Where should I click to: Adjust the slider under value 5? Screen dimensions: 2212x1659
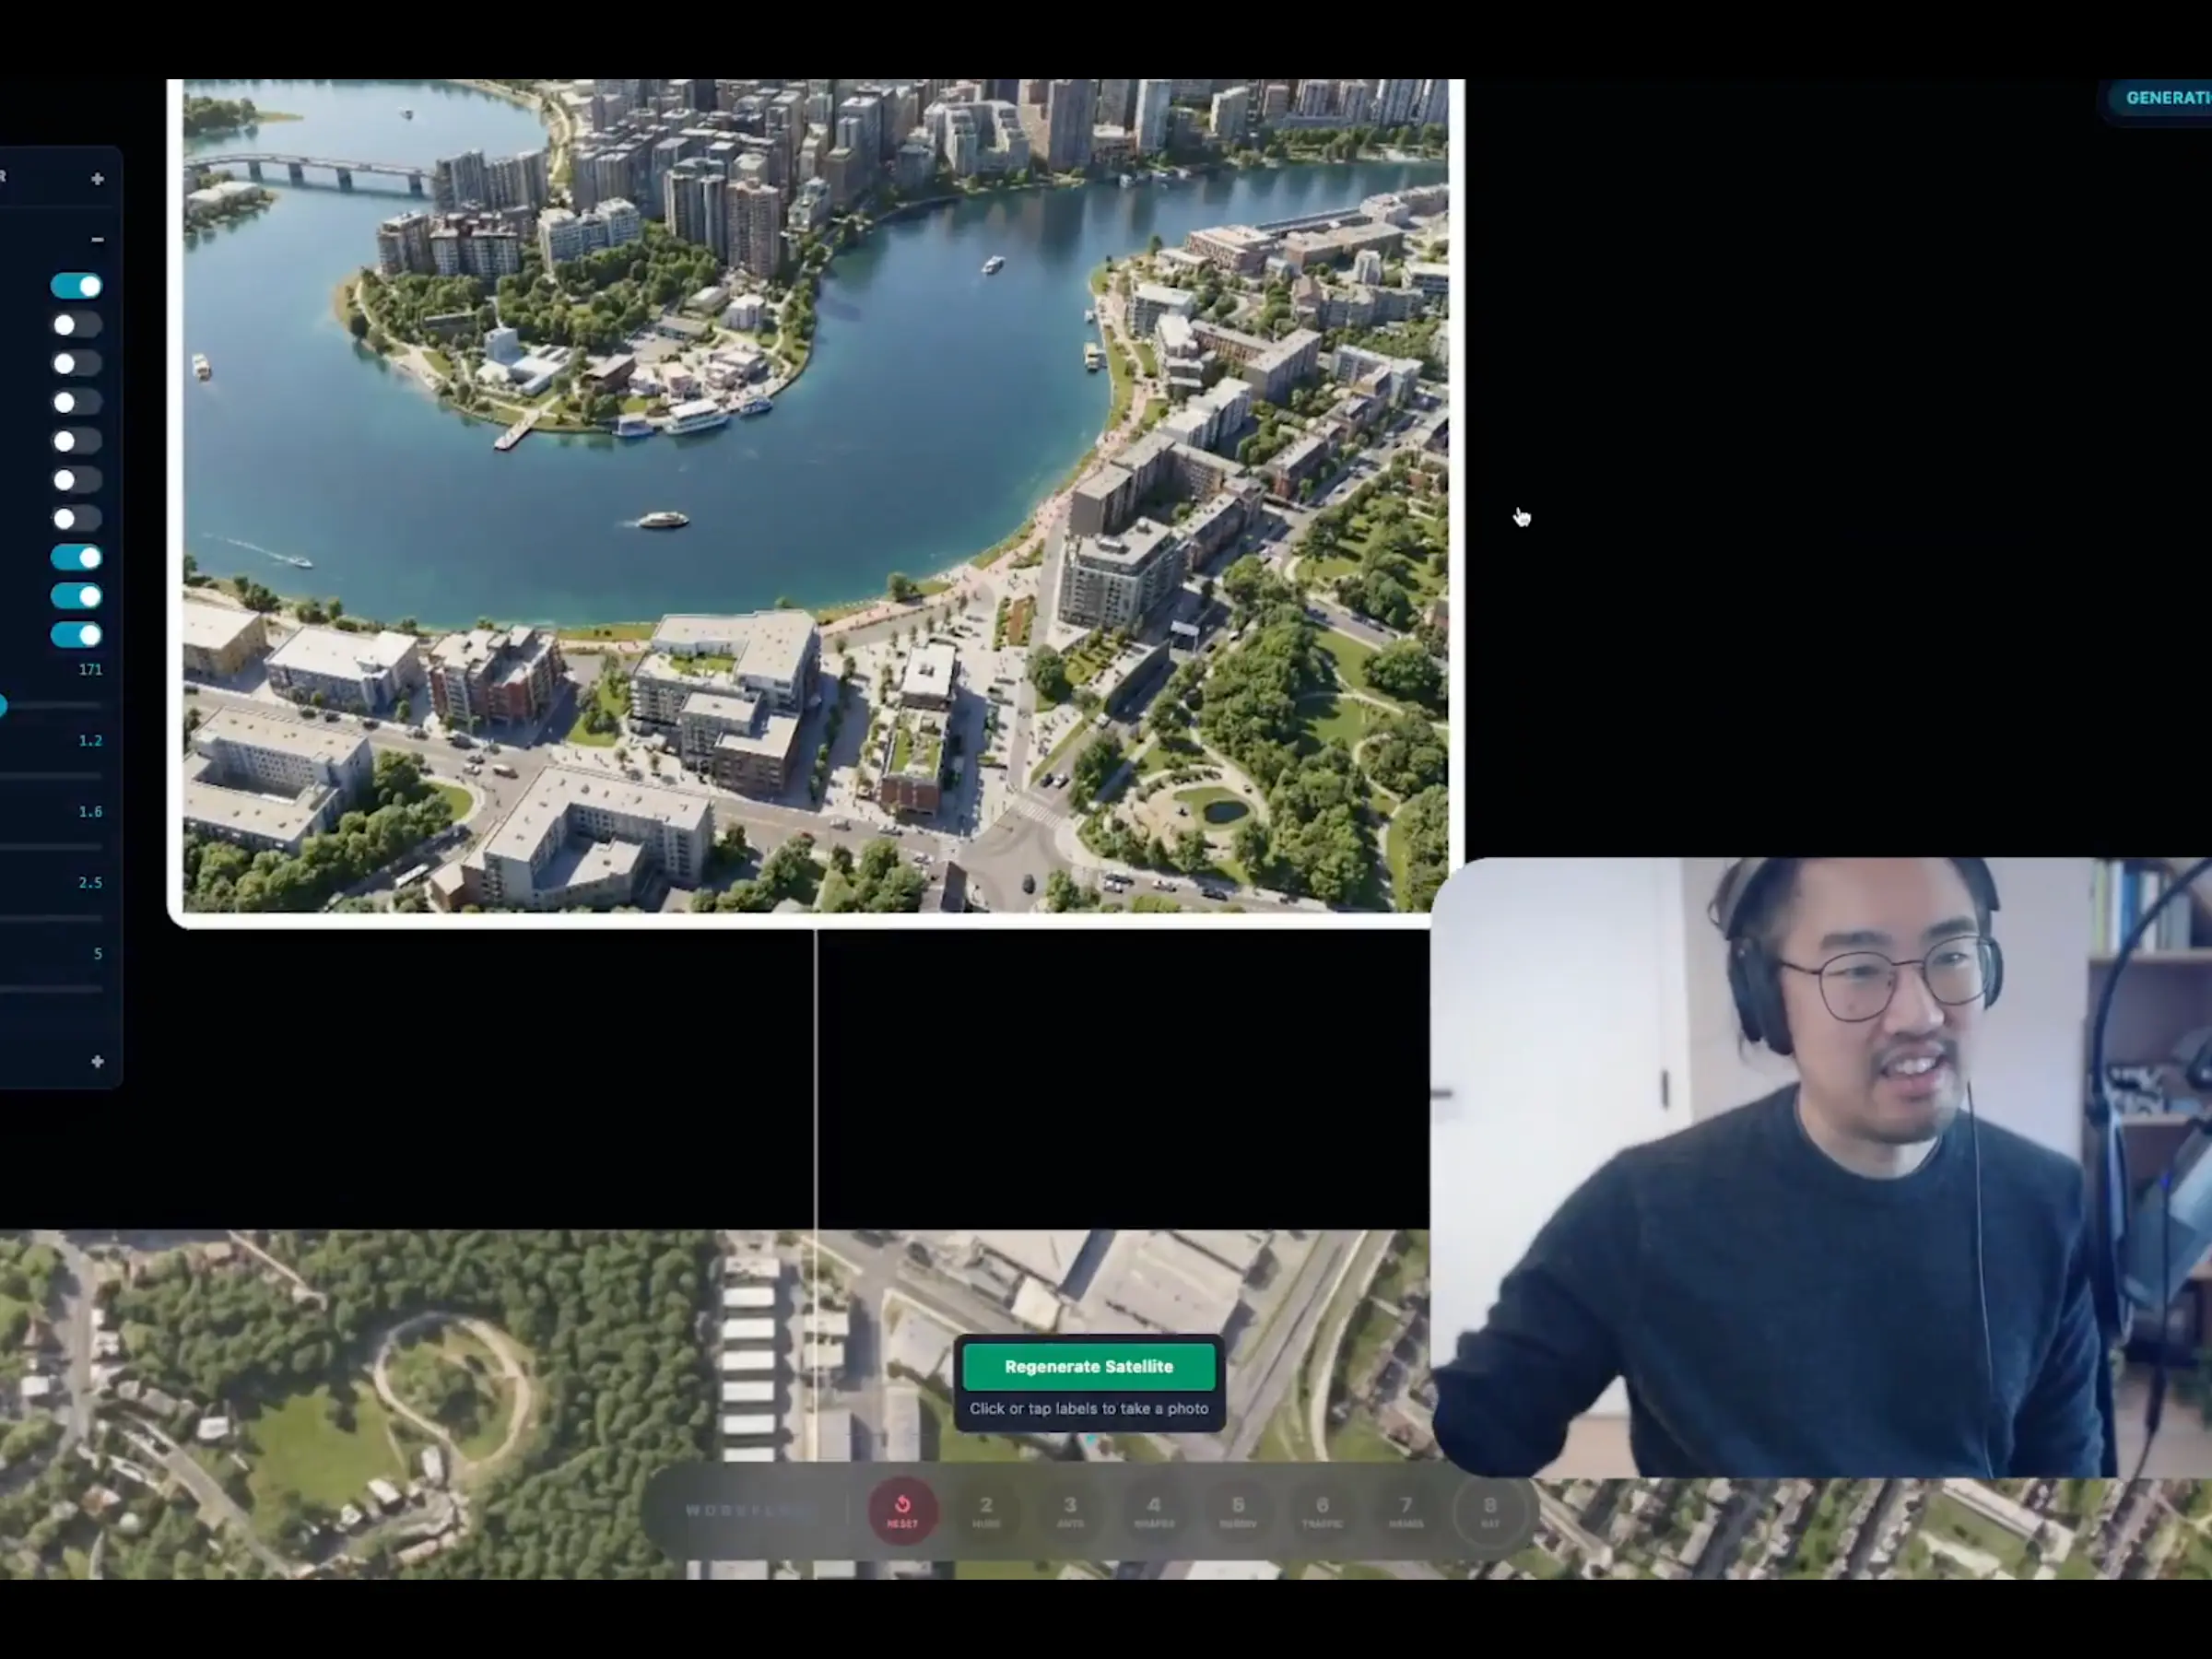50,989
